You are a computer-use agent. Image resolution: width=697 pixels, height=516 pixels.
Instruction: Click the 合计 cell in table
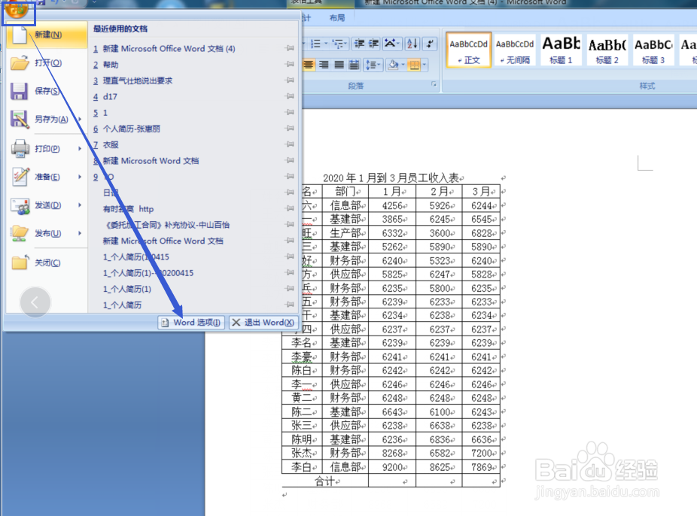(325, 481)
